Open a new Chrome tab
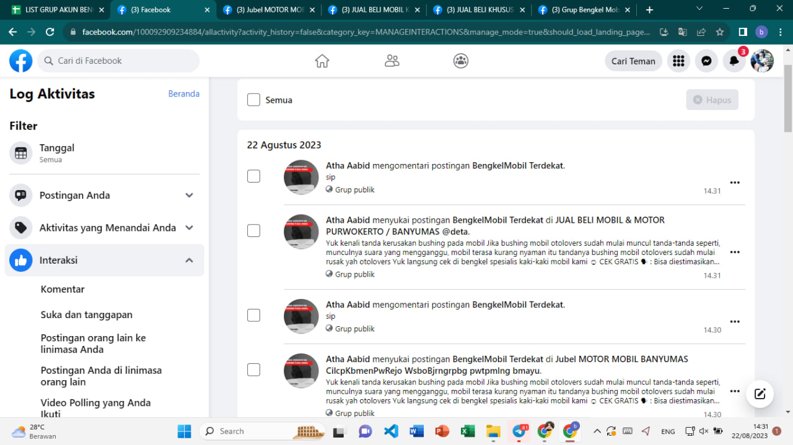The width and height of the screenshot is (793, 445). [649, 10]
